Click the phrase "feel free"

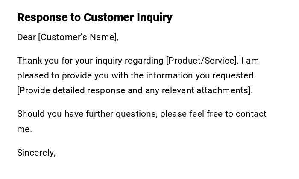click(x=206, y=114)
